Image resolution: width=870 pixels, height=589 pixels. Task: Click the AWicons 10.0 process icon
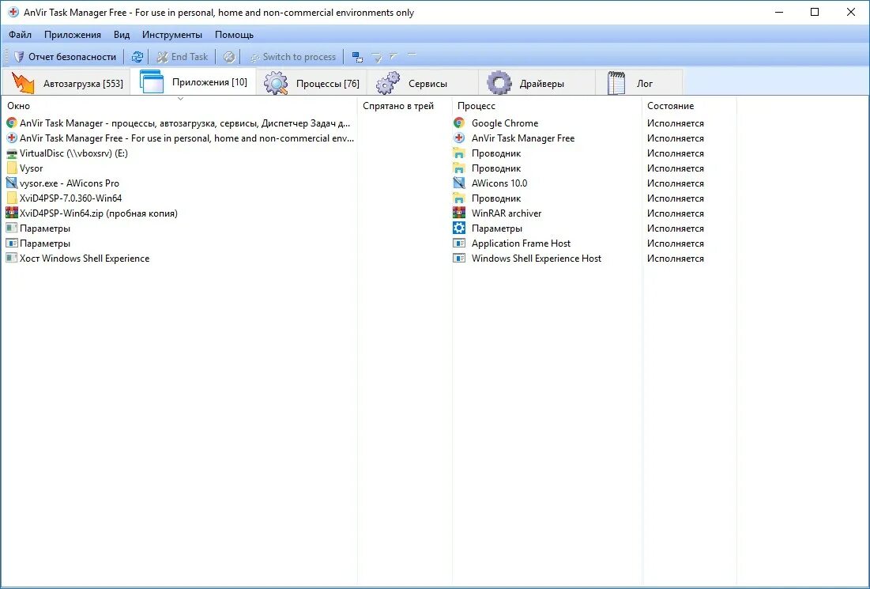coord(459,183)
